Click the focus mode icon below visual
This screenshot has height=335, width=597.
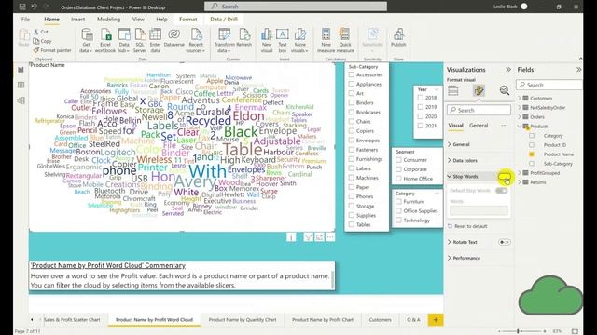319,237
